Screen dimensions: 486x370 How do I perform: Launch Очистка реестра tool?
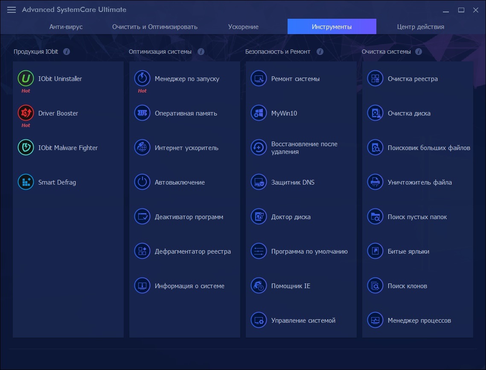point(412,79)
